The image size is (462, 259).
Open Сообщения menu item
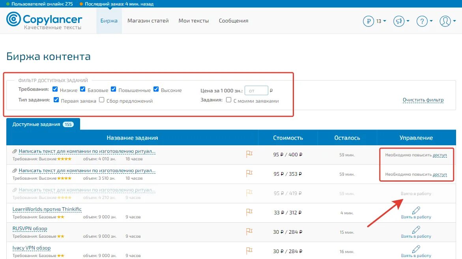pyautogui.click(x=234, y=21)
